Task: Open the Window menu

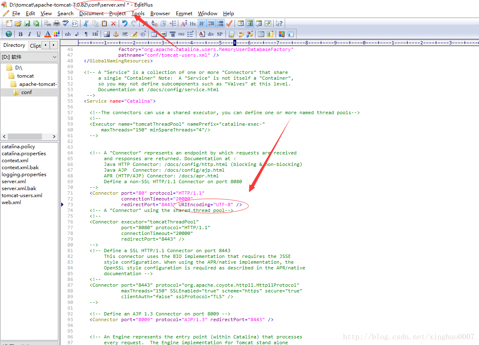Action: (207, 14)
